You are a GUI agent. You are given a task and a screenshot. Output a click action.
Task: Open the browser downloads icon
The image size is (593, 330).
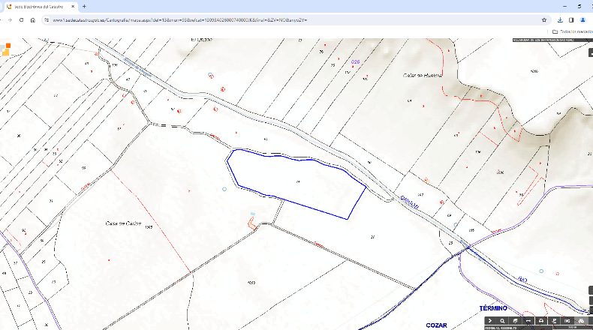click(x=560, y=20)
